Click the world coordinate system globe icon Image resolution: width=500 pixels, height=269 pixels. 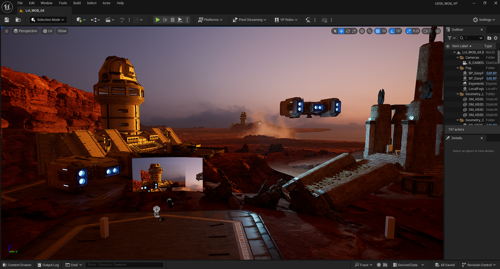coord(362,31)
